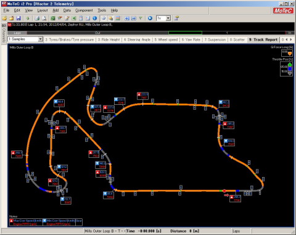Switch to the Suspension tab

pos(215,39)
